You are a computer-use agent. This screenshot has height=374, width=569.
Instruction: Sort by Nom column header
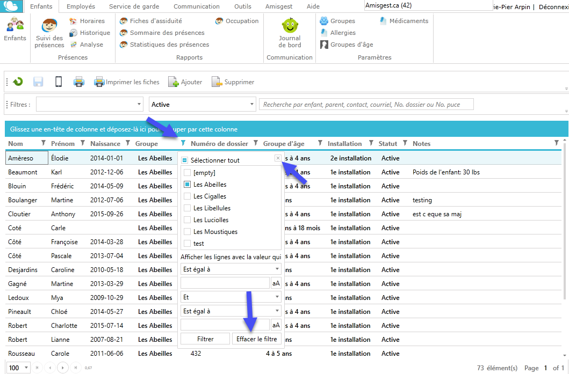click(x=16, y=143)
